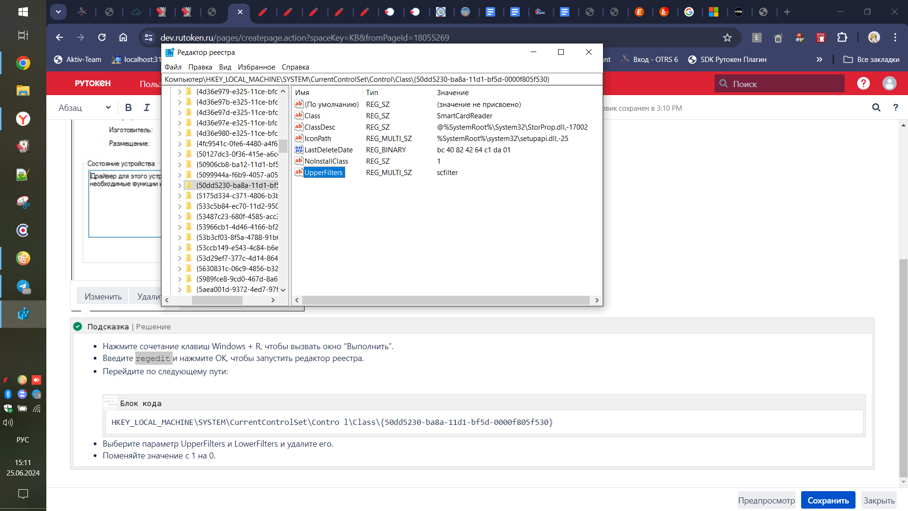Bookmark this page with star
Screen dimensions: 908x511
[727, 37]
